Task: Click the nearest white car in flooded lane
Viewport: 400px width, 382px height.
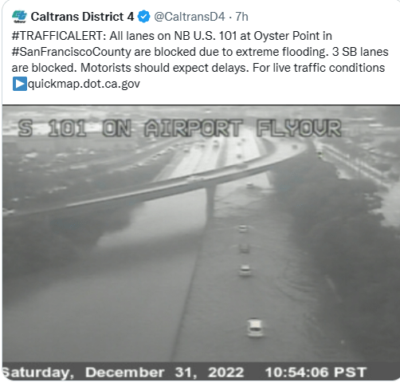Action: pos(255,328)
